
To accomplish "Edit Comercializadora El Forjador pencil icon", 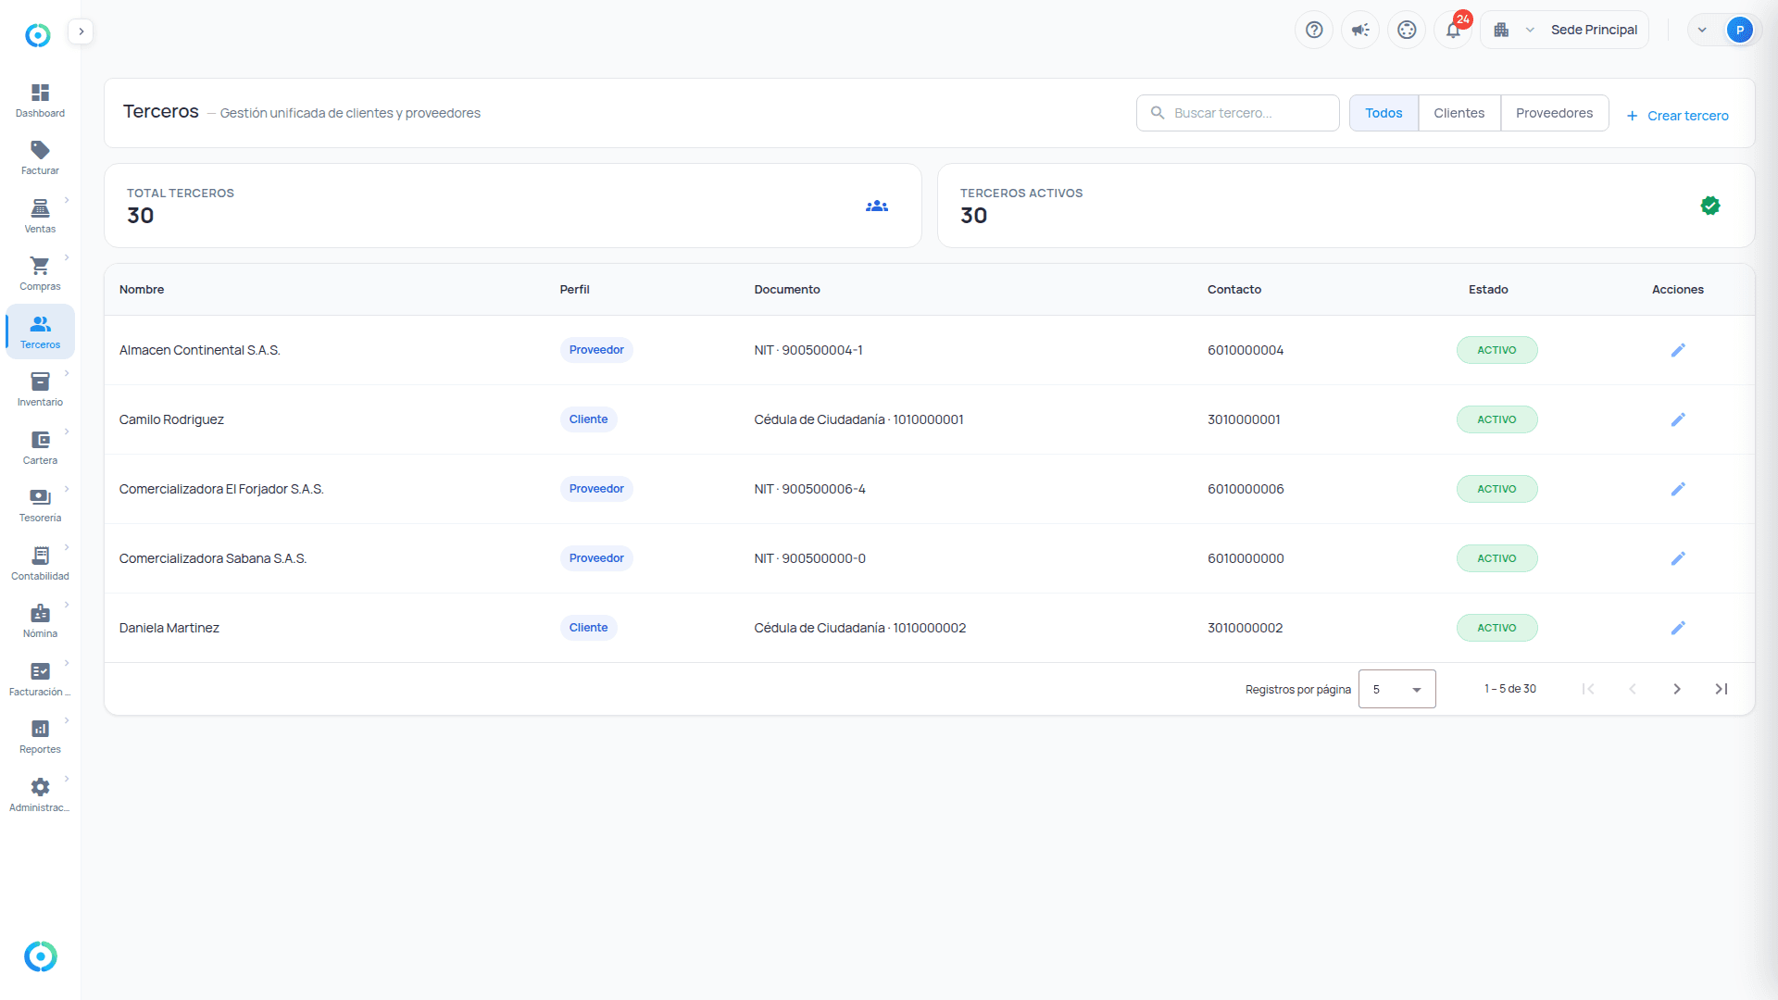I will click(x=1678, y=489).
